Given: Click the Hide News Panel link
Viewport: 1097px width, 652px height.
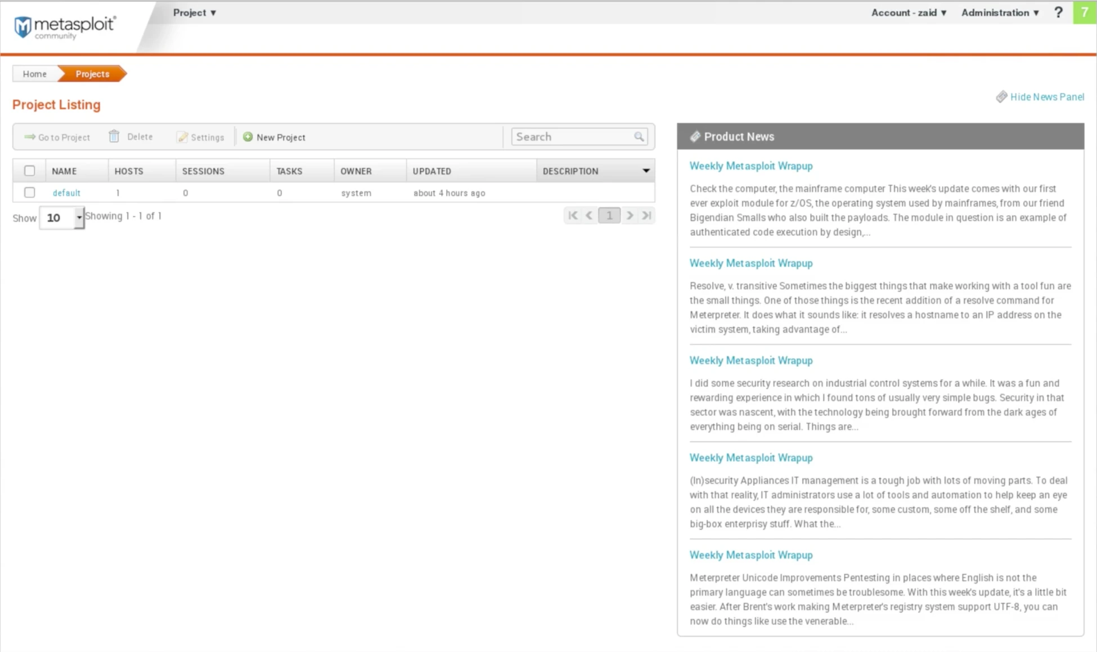Looking at the screenshot, I should pos(1047,97).
